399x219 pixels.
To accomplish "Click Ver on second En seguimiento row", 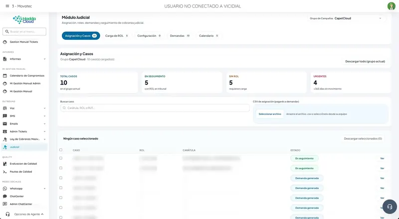I will (x=382, y=168).
